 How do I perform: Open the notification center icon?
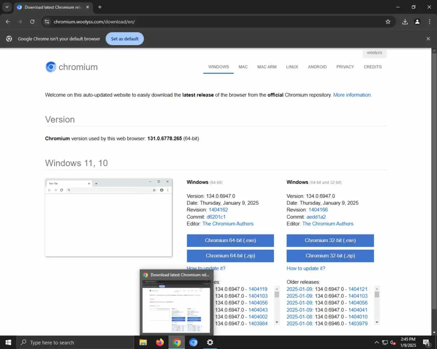tap(427, 342)
